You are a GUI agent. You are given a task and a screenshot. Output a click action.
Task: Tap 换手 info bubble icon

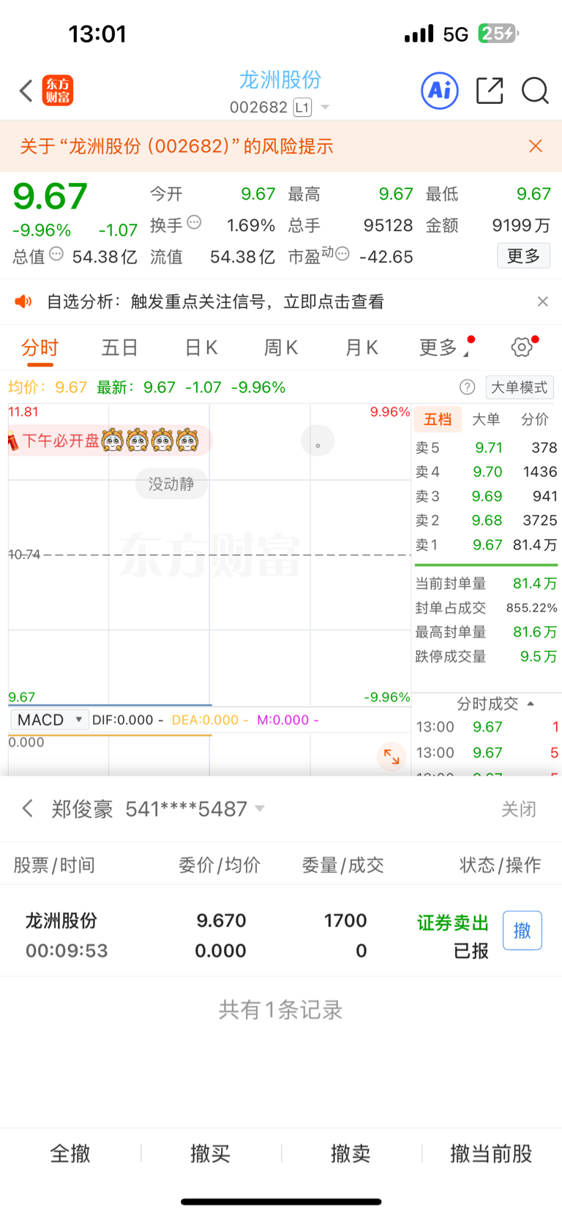(x=194, y=222)
